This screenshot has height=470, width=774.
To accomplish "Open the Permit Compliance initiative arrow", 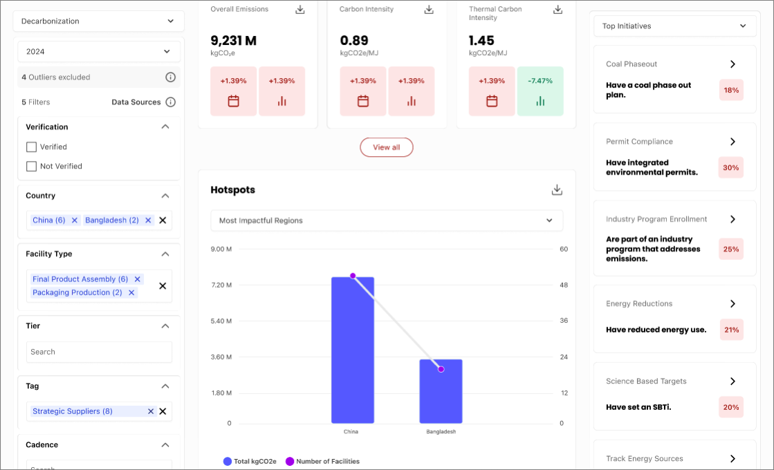I will click(x=732, y=142).
